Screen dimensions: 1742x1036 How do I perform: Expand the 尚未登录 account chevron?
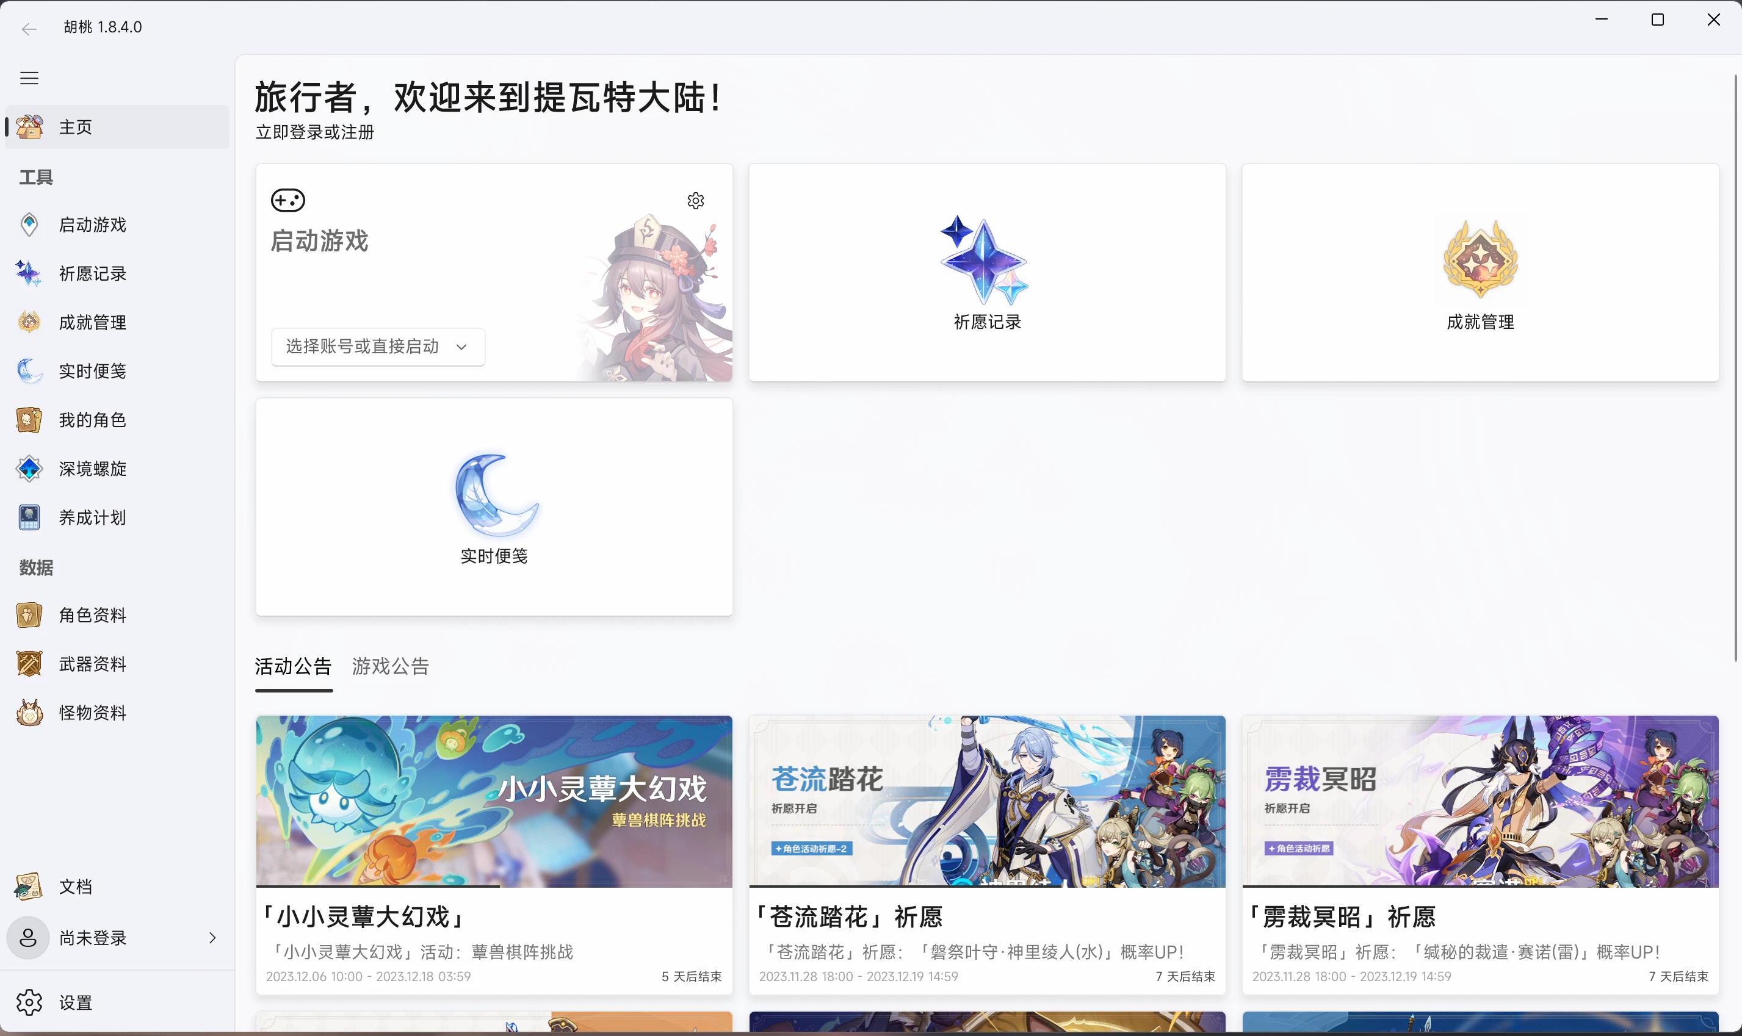point(212,938)
